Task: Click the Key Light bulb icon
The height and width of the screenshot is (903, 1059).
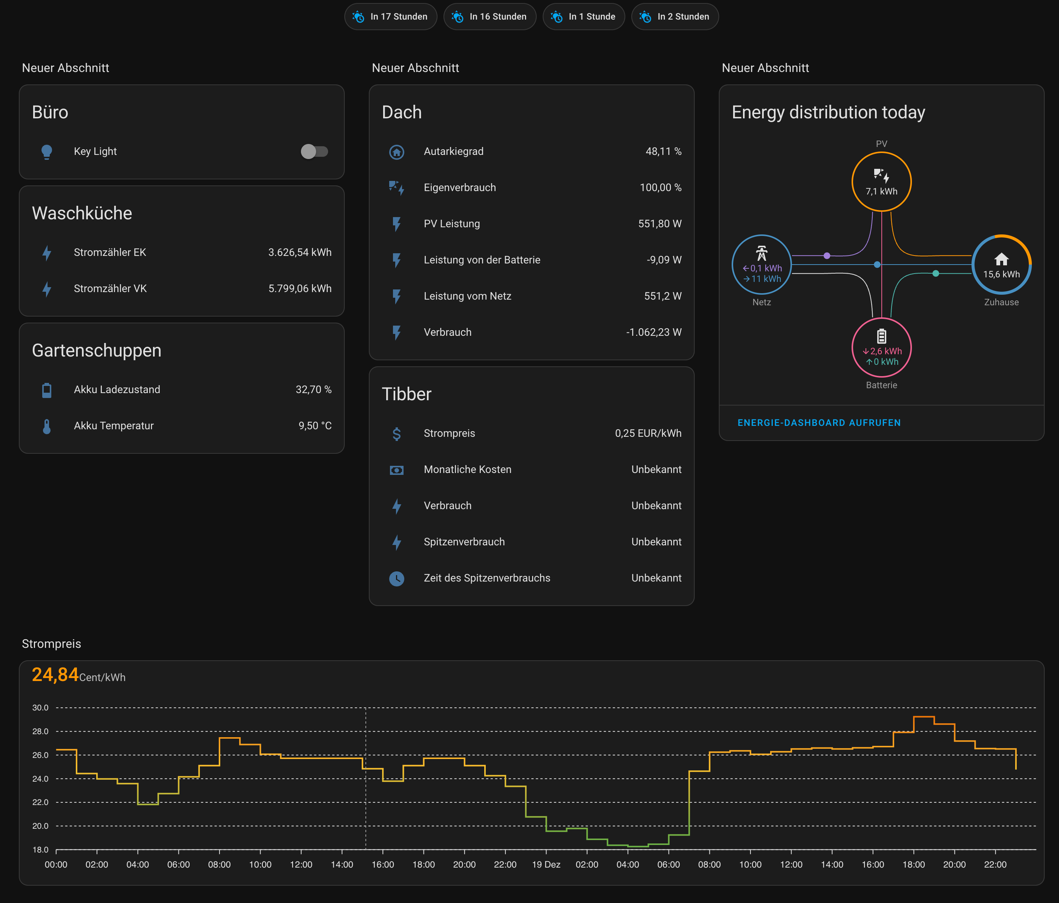Action: pos(46,152)
